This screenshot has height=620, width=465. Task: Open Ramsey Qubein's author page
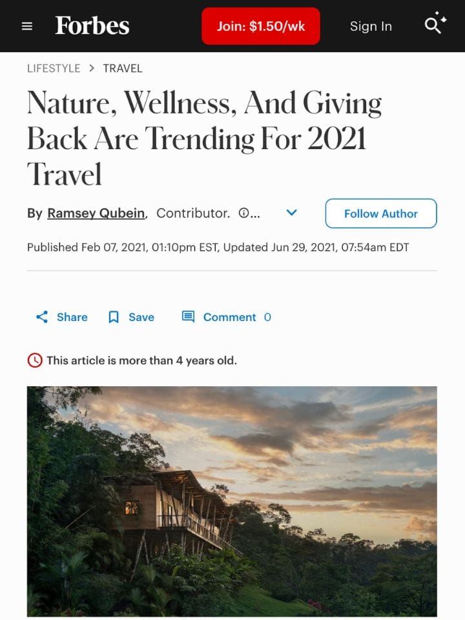(96, 212)
